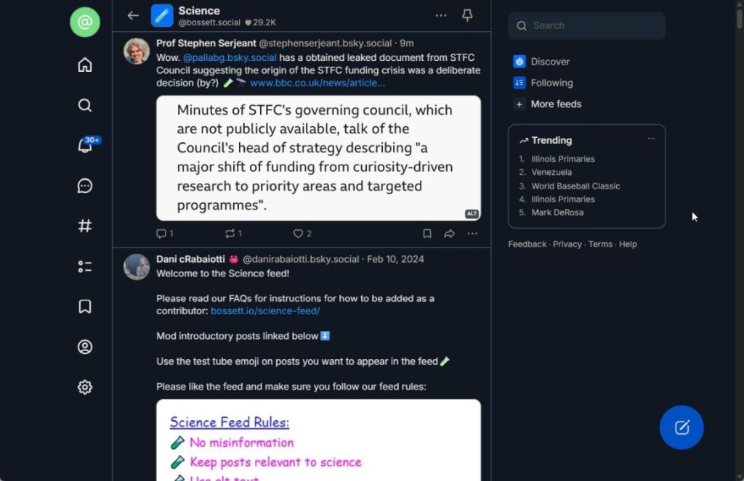Viewport: 744px width, 481px height.
Task: Open your profile from the sidebar
Action: tap(85, 347)
